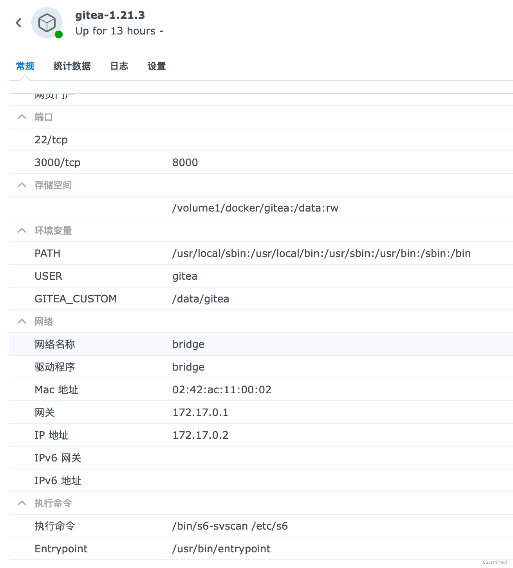
Task: Open the 日志 tab
Action: [119, 66]
